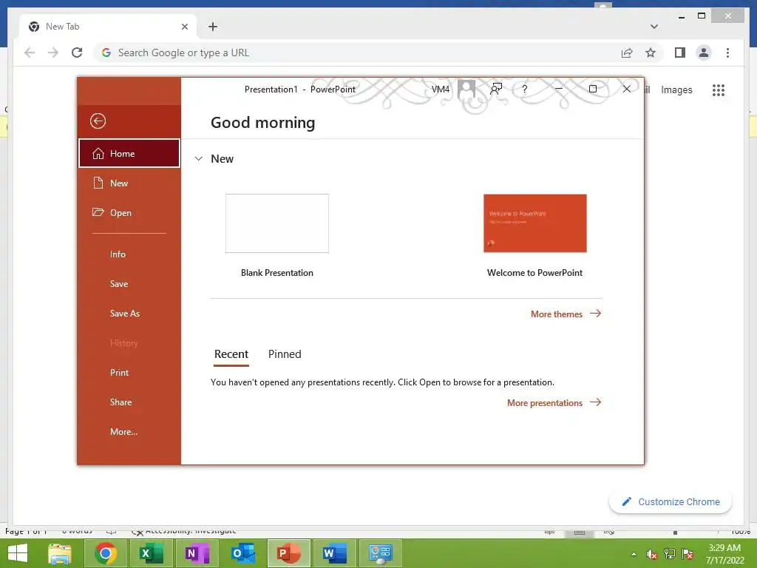Toggle the Chrome side panel icon
This screenshot has width=757, height=568.
(x=680, y=53)
